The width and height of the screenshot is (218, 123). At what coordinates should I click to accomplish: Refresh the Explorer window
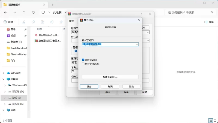click(x=33, y=12)
